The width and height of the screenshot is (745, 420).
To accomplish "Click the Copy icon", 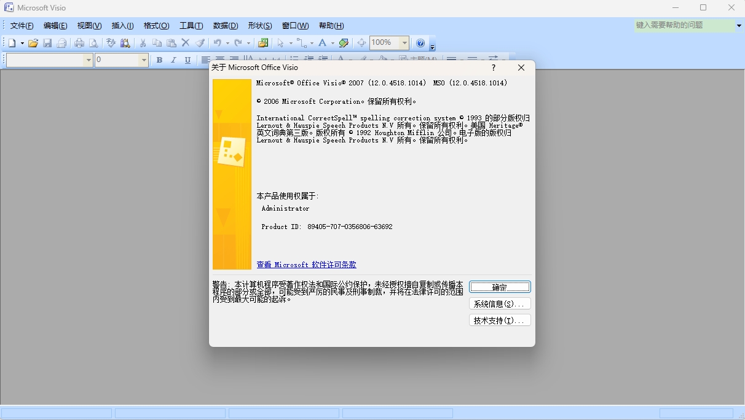I will click(157, 43).
